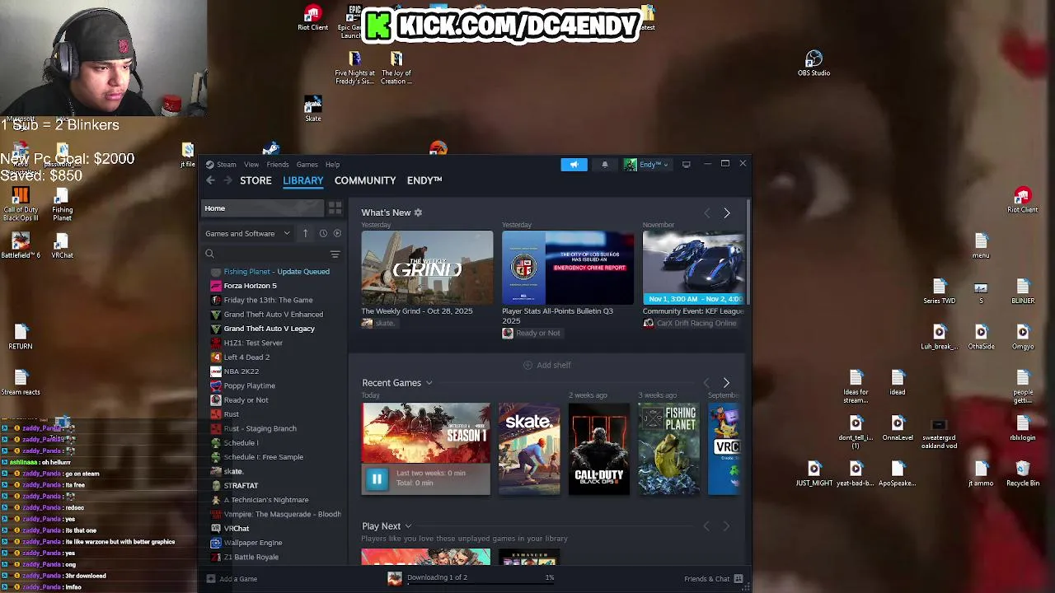Open the menu text file on desktop
Viewport: 1055px width, 593px height.
click(980, 245)
